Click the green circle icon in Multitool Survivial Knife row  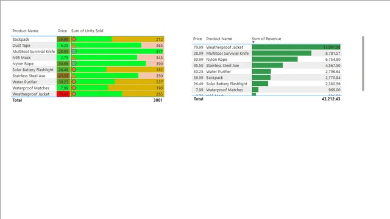[x=74, y=51]
